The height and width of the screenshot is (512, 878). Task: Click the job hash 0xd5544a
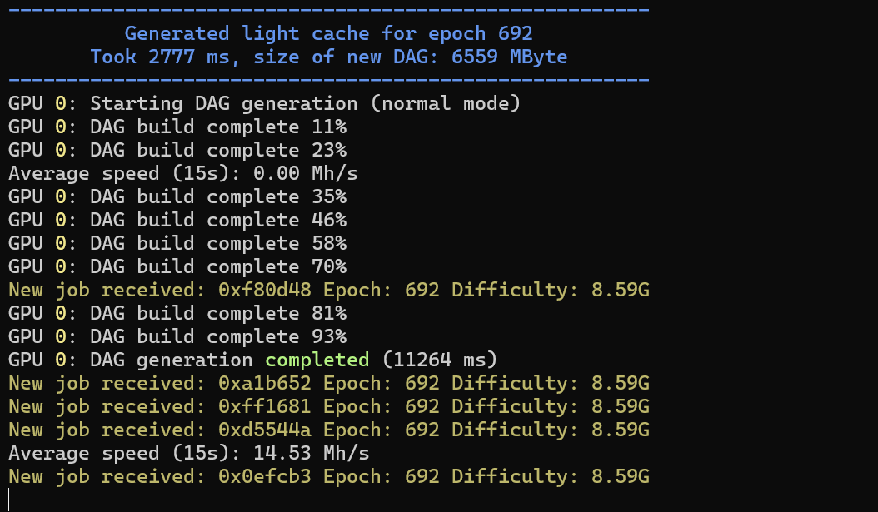pos(264,430)
